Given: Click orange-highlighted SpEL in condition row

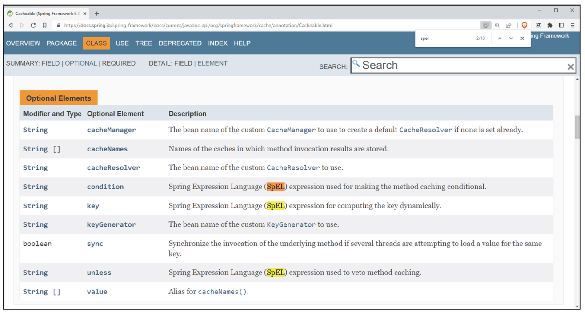Looking at the screenshot, I should pyautogui.click(x=276, y=187).
